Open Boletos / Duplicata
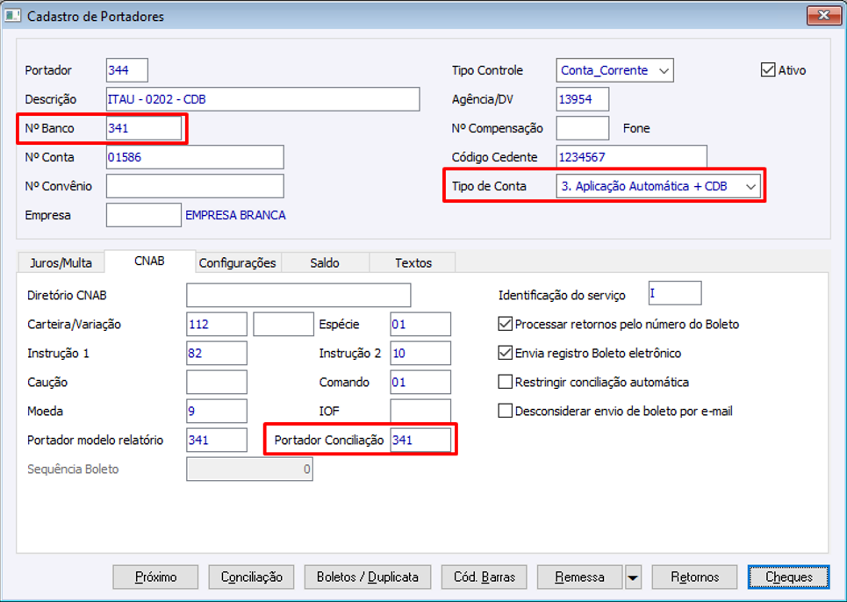 click(x=367, y=577)
